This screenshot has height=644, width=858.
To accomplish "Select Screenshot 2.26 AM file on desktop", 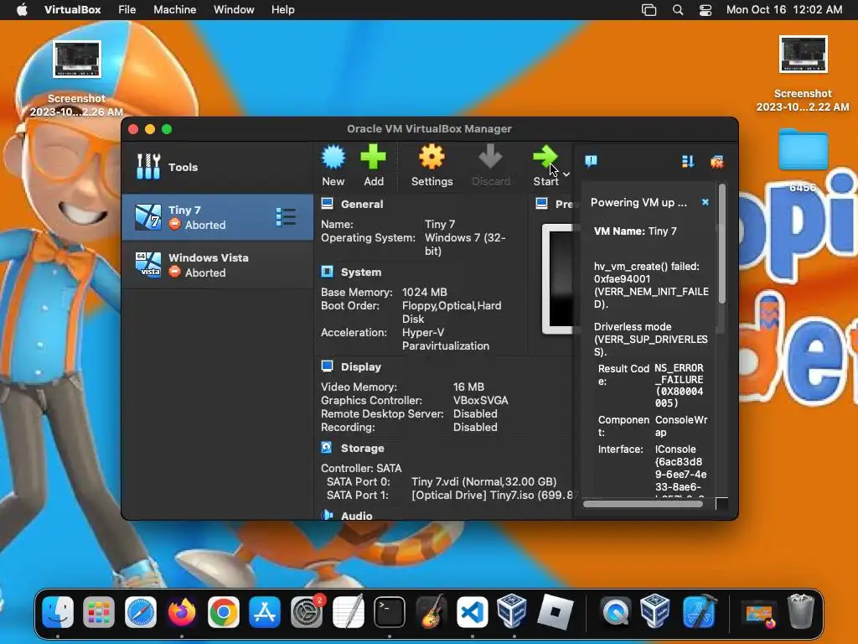I will click(76, 79).
